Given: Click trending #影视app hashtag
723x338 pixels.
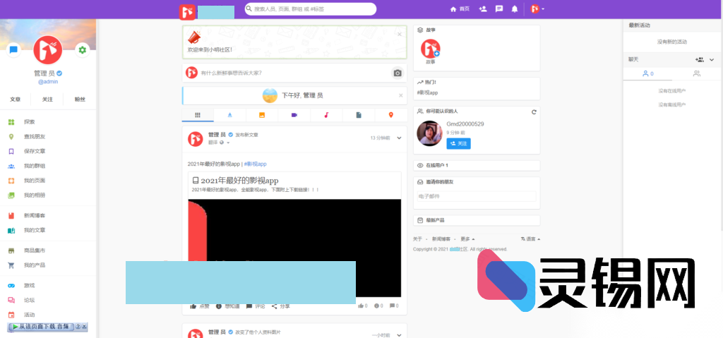Looking at the screenshot, I should (427, 92).
